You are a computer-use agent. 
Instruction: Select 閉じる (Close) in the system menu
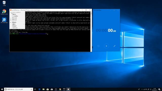pyautogui.click(x=17, y=22)
